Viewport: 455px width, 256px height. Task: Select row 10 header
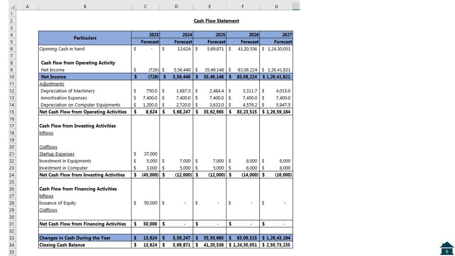(12, 77)
